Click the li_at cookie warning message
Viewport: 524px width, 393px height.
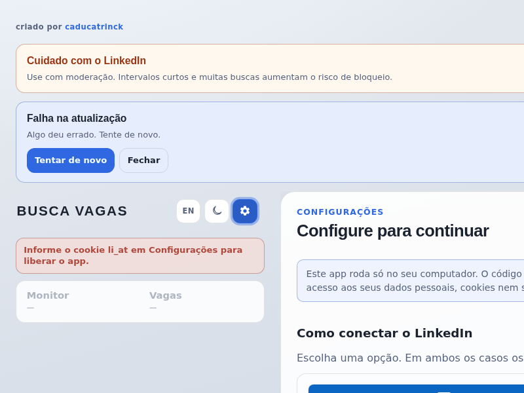pyautogui.click(x=140, y=255)
